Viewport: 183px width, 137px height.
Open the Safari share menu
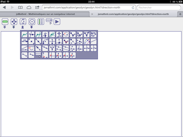tap(37, 7)
